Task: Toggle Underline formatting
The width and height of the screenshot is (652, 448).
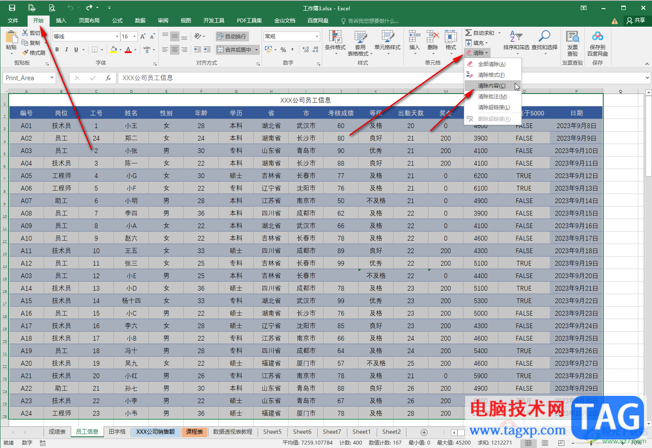Action: pos(76,50)
